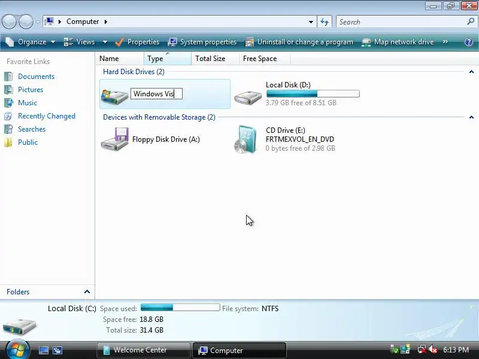Click Show Desktop quick launch icon
The width and height of the screenshot is (479, 359).
coord(43,350)
